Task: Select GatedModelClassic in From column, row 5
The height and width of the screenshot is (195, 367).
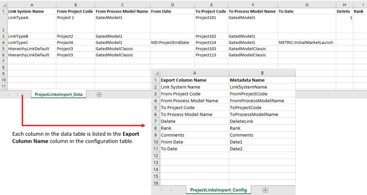Action: point(122,49)
